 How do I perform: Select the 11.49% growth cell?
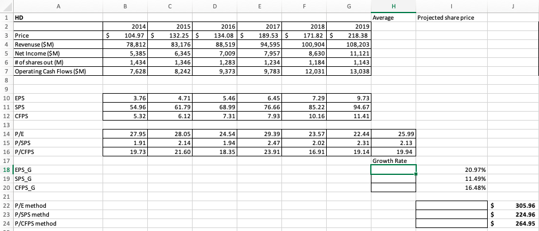(451, 178)
